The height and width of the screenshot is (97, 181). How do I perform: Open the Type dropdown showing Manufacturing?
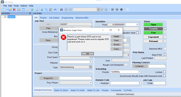coord(91,67)
